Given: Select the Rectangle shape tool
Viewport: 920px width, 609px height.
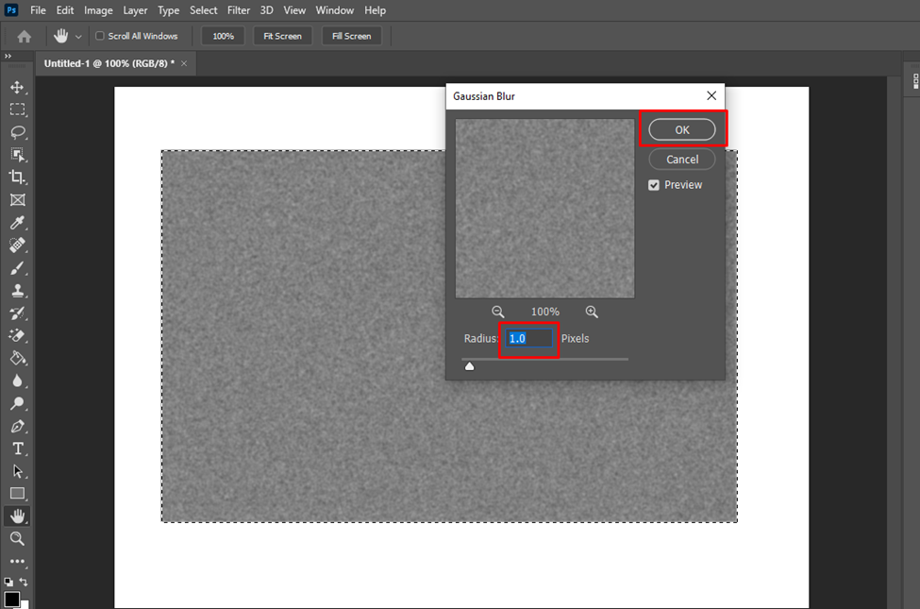Looking at the screenshot, I should (x=17, y=493).
